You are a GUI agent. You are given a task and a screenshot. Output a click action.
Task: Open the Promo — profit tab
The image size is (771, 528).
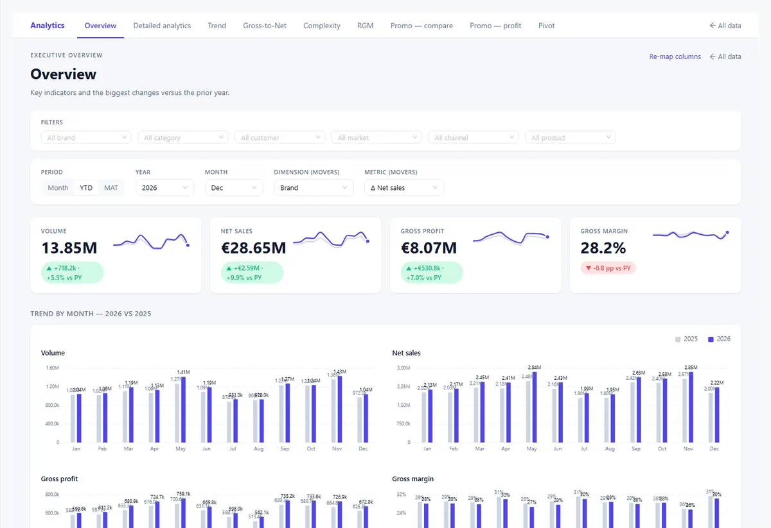[x=495, y=26]
